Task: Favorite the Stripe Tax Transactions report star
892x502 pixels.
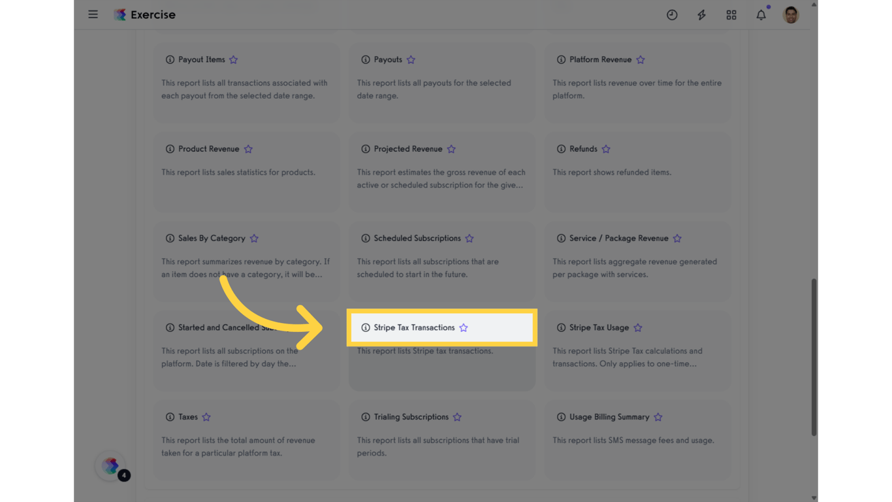Action: pos(464,327)
